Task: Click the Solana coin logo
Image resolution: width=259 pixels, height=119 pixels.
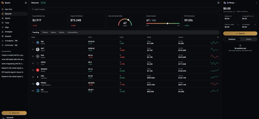Action: click(38, 43)
